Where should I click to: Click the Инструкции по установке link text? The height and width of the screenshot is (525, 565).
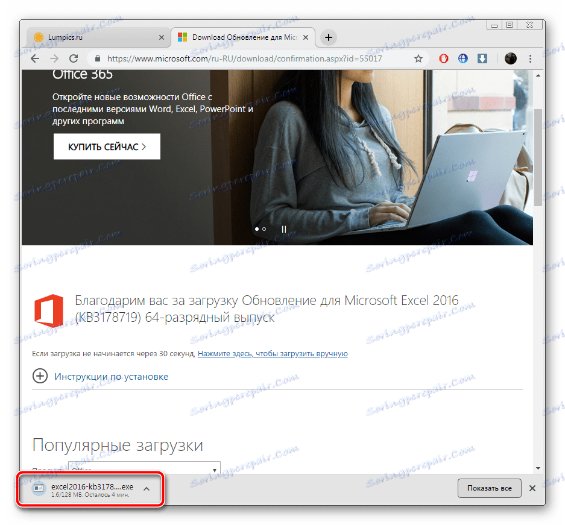(x=112, y=377)
